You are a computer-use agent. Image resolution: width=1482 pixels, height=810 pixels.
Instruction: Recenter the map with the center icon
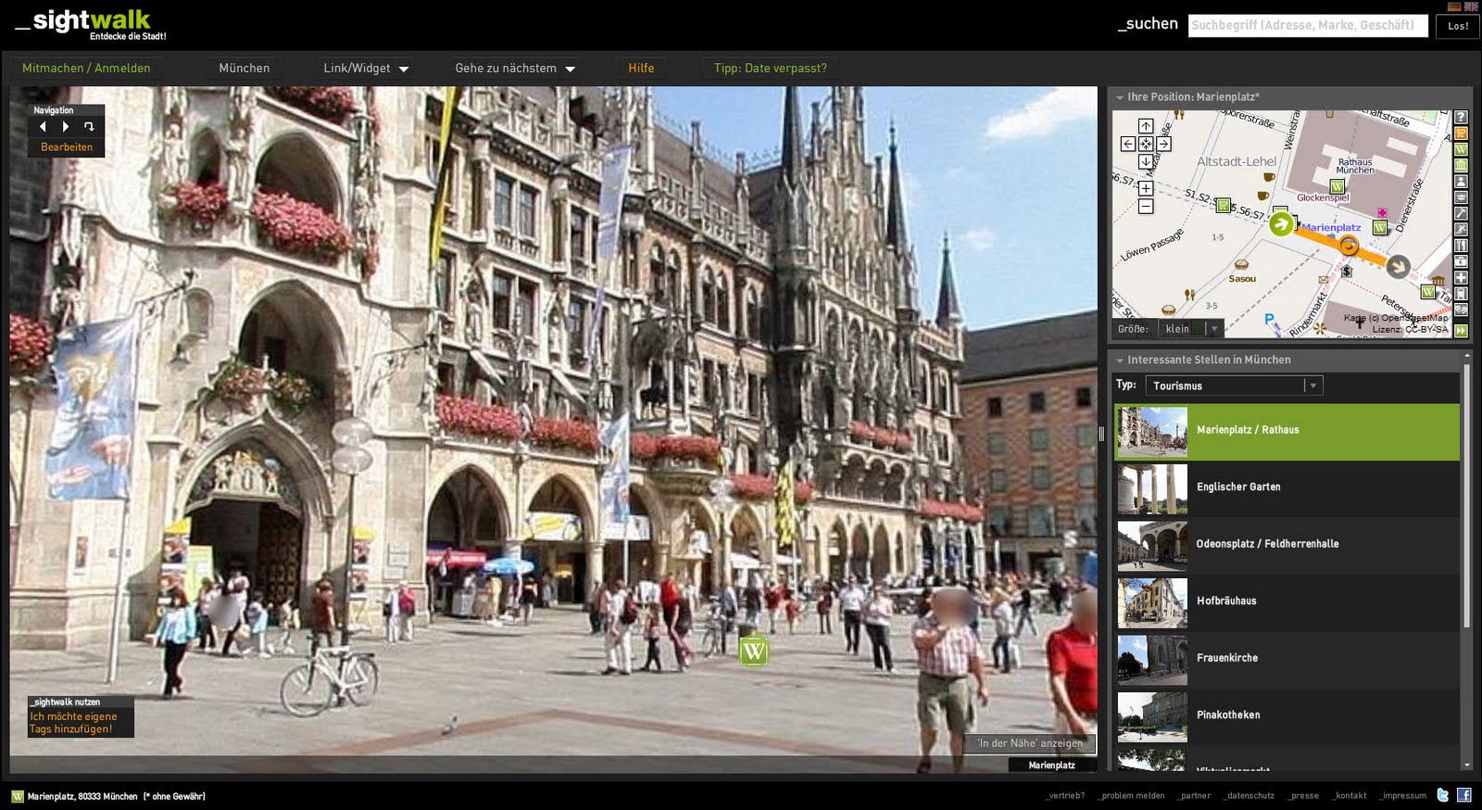click(1146, 144)
